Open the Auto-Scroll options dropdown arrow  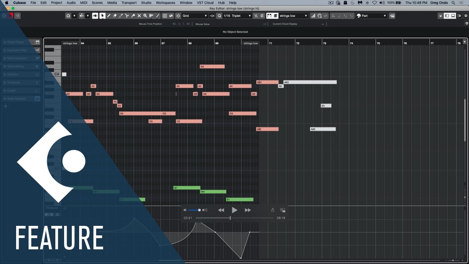pyautogui.click(x=88, y=16)
